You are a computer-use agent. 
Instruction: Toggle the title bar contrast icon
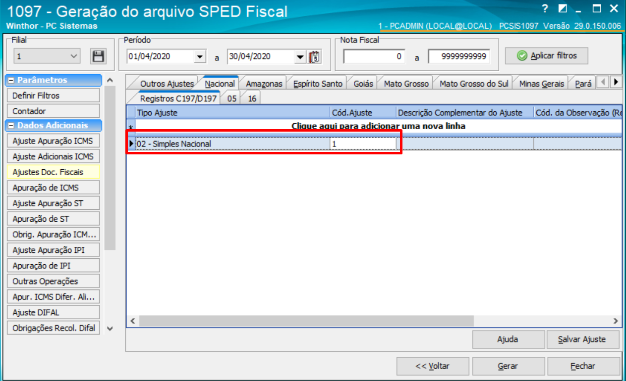click(x=562, y=8)
